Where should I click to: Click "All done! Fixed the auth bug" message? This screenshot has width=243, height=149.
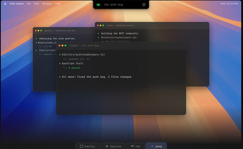[97, 77]
